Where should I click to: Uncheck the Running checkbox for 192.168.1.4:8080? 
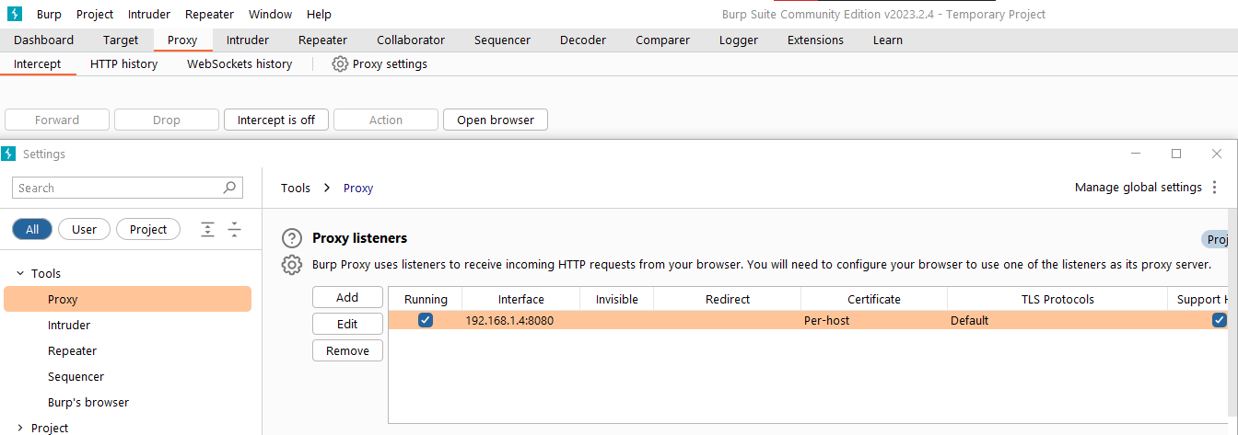(425, 320)
